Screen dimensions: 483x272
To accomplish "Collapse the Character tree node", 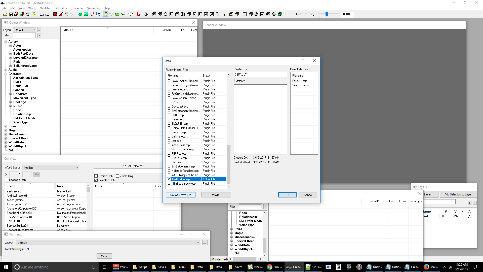I will tap(6, 74).
